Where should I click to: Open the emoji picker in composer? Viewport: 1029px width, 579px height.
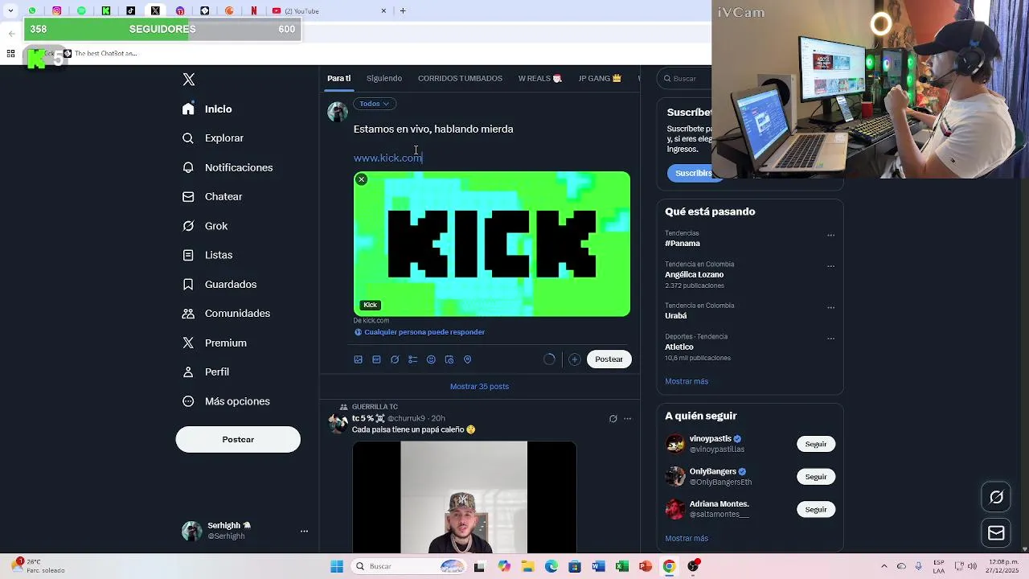431,359
